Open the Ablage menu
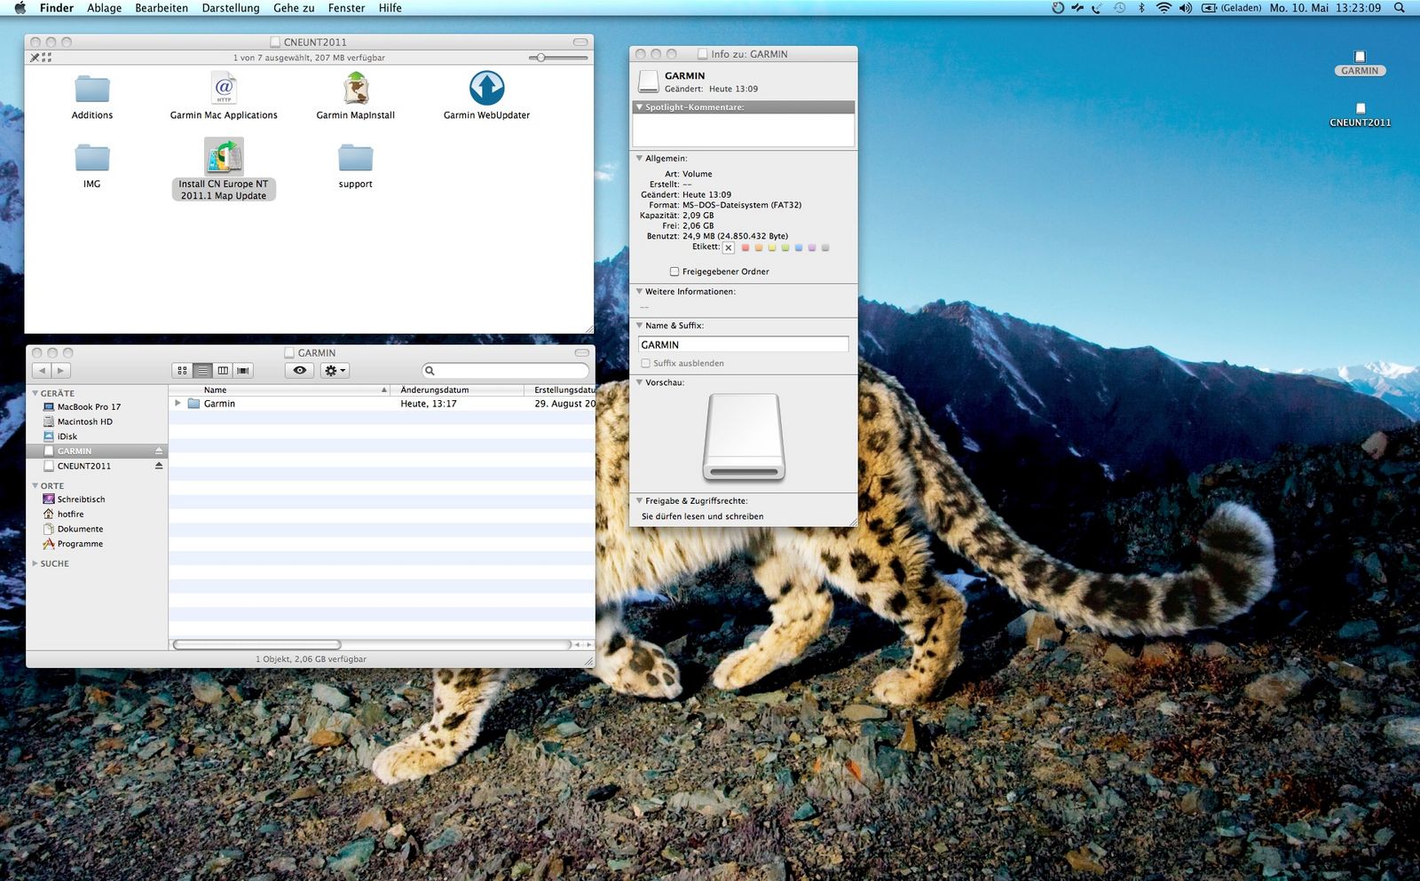Image resolution: width=1420 pixels, height=881 pixels. tap(104, 8)
